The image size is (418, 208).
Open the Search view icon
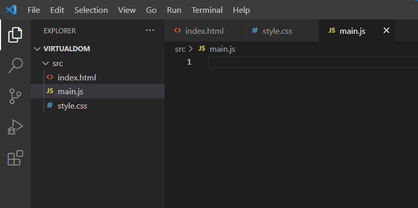(15, 65)
